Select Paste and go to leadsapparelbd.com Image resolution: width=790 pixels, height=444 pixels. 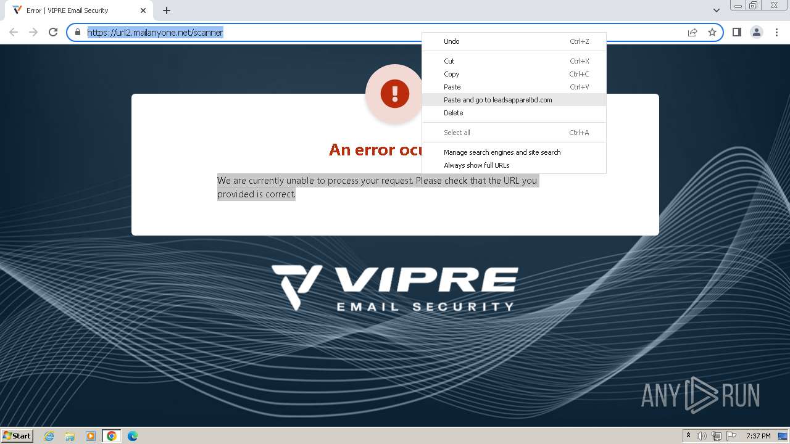(x=513, y=100)
